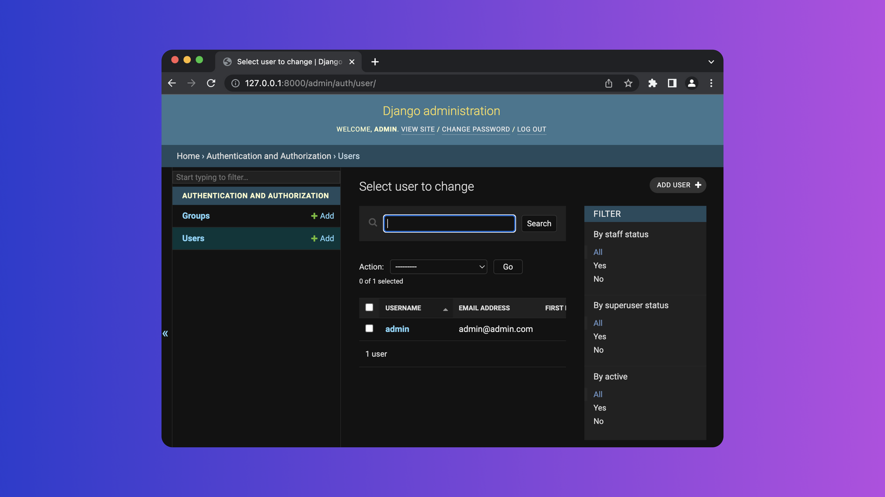885x497 pixels.
Task: Click the Django administration title
Action: click(x=441, y=111)
